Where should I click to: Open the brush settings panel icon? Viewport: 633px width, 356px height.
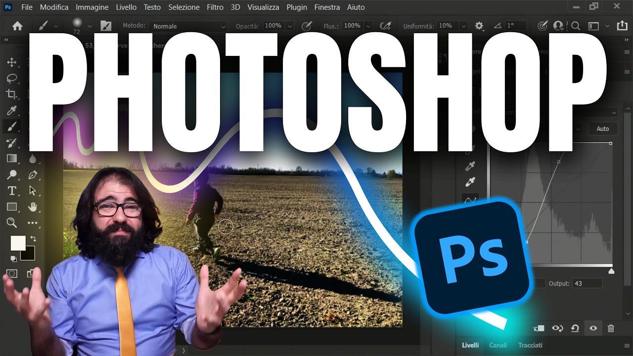tap(106, 26)
